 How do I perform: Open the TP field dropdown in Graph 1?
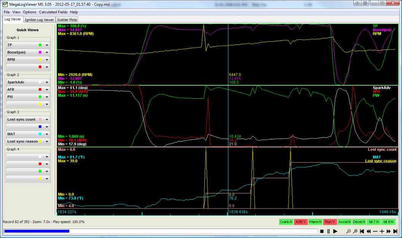pyautogui.click(x=47, y=45)
